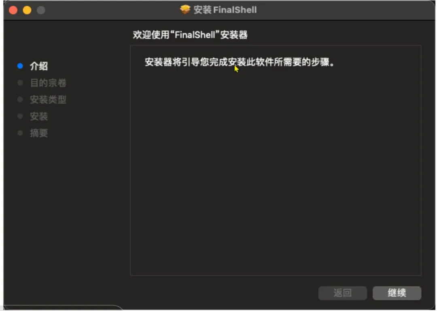This screenshot has height=311, width=437.
Task: Click the 安装 FinalShell window title text
Action: [225, 10]
